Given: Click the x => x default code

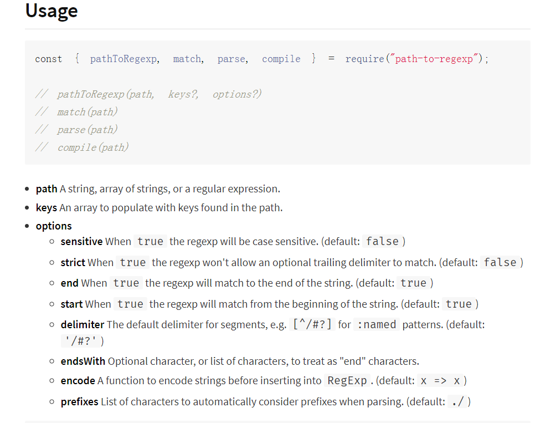Looking at the screenshot, I should pyautogui.click(x=440, y=381).
